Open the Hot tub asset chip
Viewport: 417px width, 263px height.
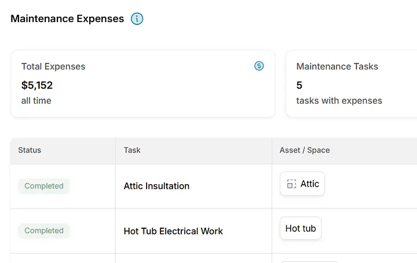(x=301, y=228)
